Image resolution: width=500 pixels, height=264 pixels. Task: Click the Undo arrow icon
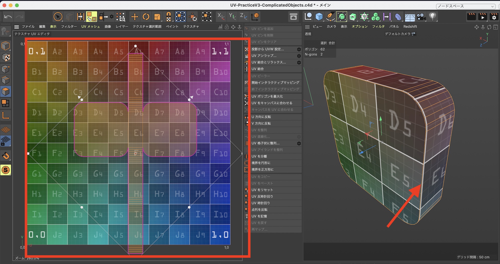click(x=8, y=17)
